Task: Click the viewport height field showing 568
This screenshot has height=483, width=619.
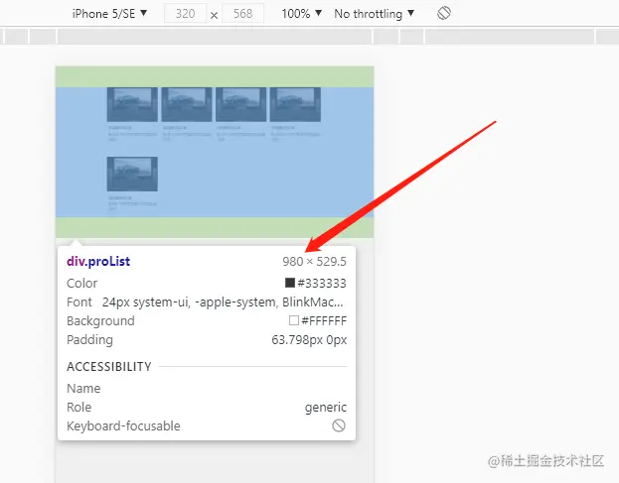Action: pos(242,14)
